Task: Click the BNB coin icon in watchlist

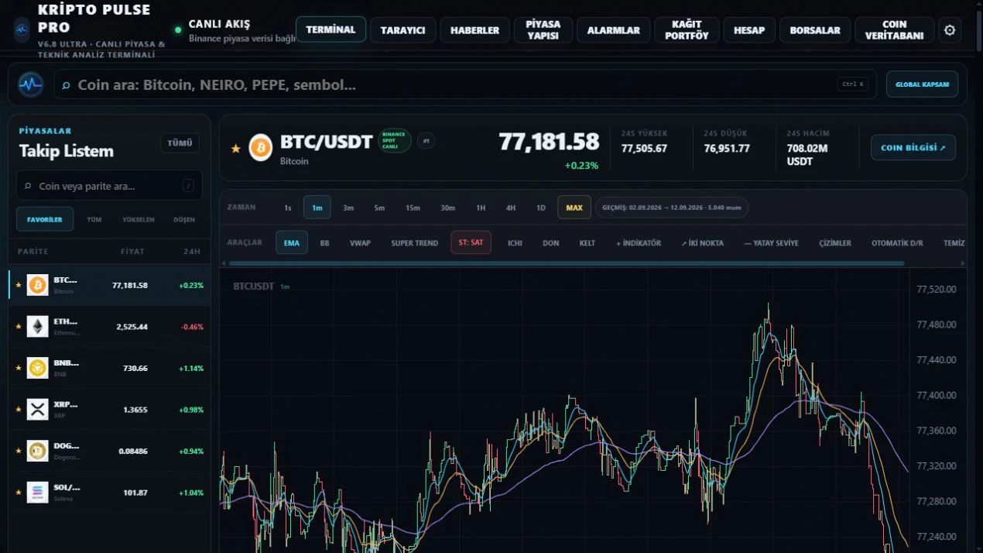Action: click(x=37, y=368)
